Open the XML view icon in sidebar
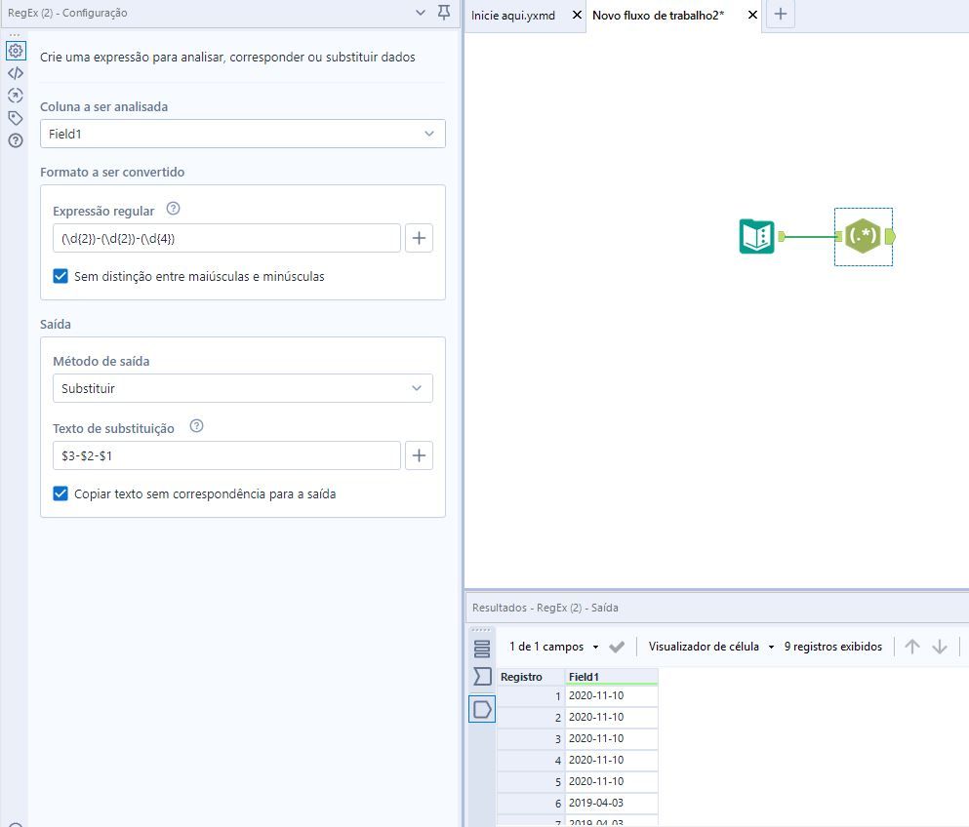Image resolution: width=969 pixels, height=827 pixels. [16, 73]
